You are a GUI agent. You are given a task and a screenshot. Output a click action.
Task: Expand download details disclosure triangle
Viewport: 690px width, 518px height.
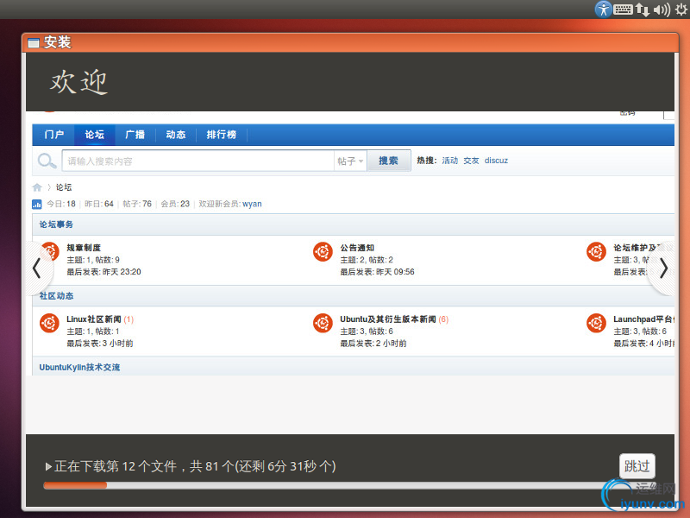tap(48, 466)
